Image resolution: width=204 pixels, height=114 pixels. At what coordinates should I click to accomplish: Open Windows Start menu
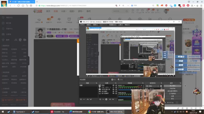(x=3, y=112)
